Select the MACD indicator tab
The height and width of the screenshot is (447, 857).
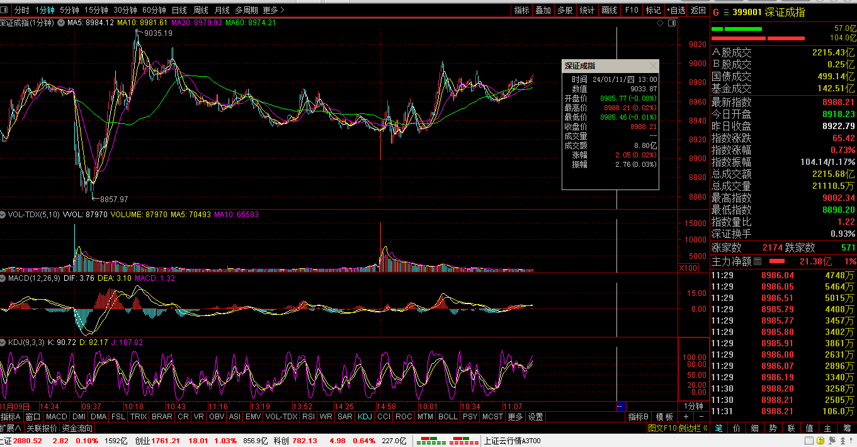[57, 417]
